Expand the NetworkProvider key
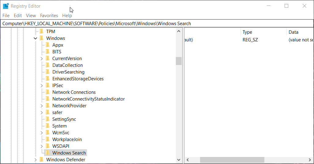314x164 pixels. (42, 106)
